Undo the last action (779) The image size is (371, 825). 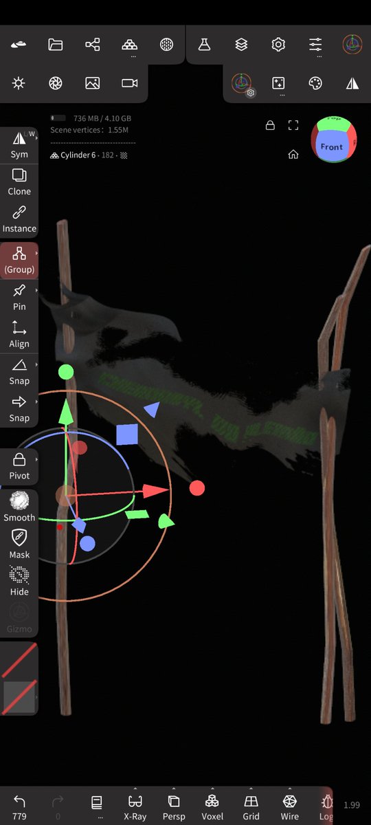[19, 806]
